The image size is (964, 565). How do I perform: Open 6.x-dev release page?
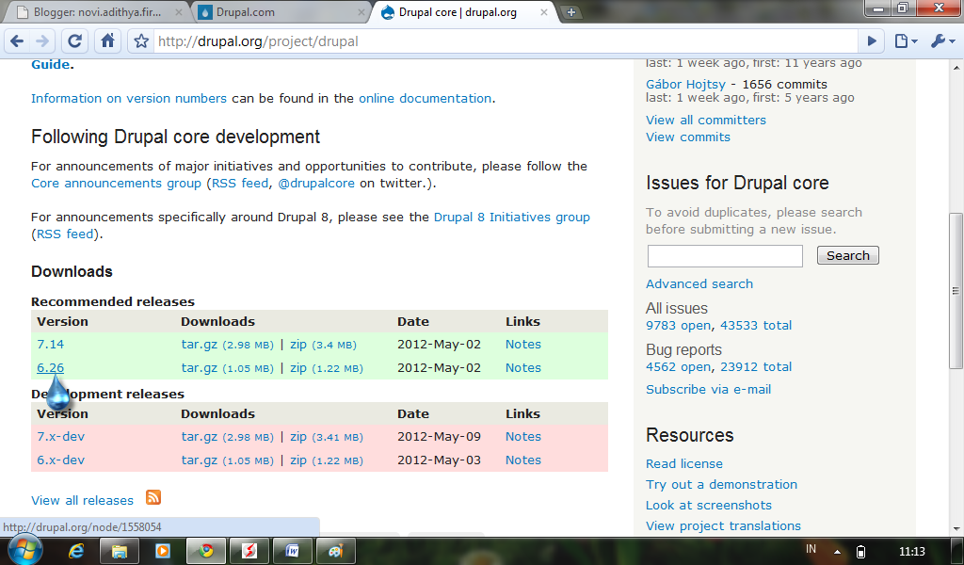61,460
